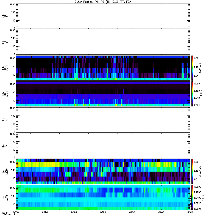Click the '0640' time axis label

coord(74,212)
